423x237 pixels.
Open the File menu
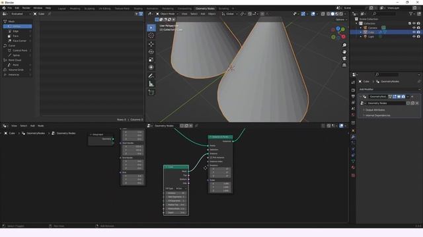point(10,8)
